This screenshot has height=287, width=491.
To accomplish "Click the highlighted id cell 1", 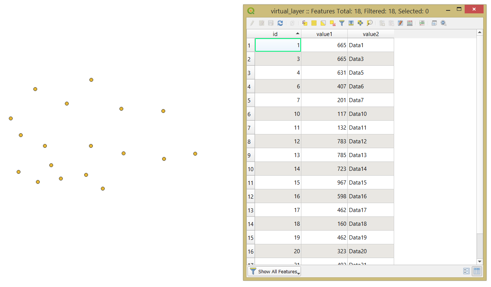I will [278, 45].
